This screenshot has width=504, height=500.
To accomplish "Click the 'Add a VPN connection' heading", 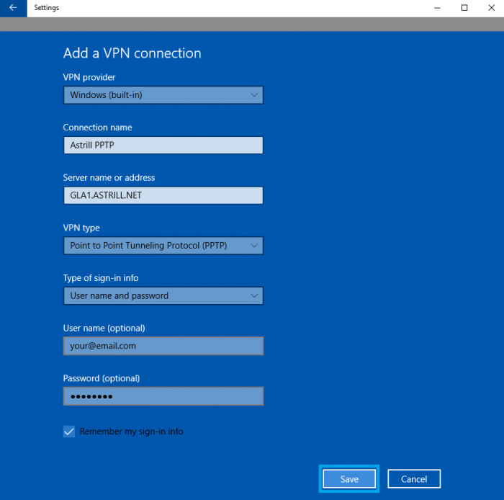I will tap(132, 53).
